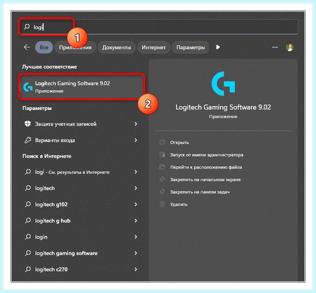Open 'Защита учетных записей' setting
The height and width of the screenshot is (293, 316).
coord(81,124)
